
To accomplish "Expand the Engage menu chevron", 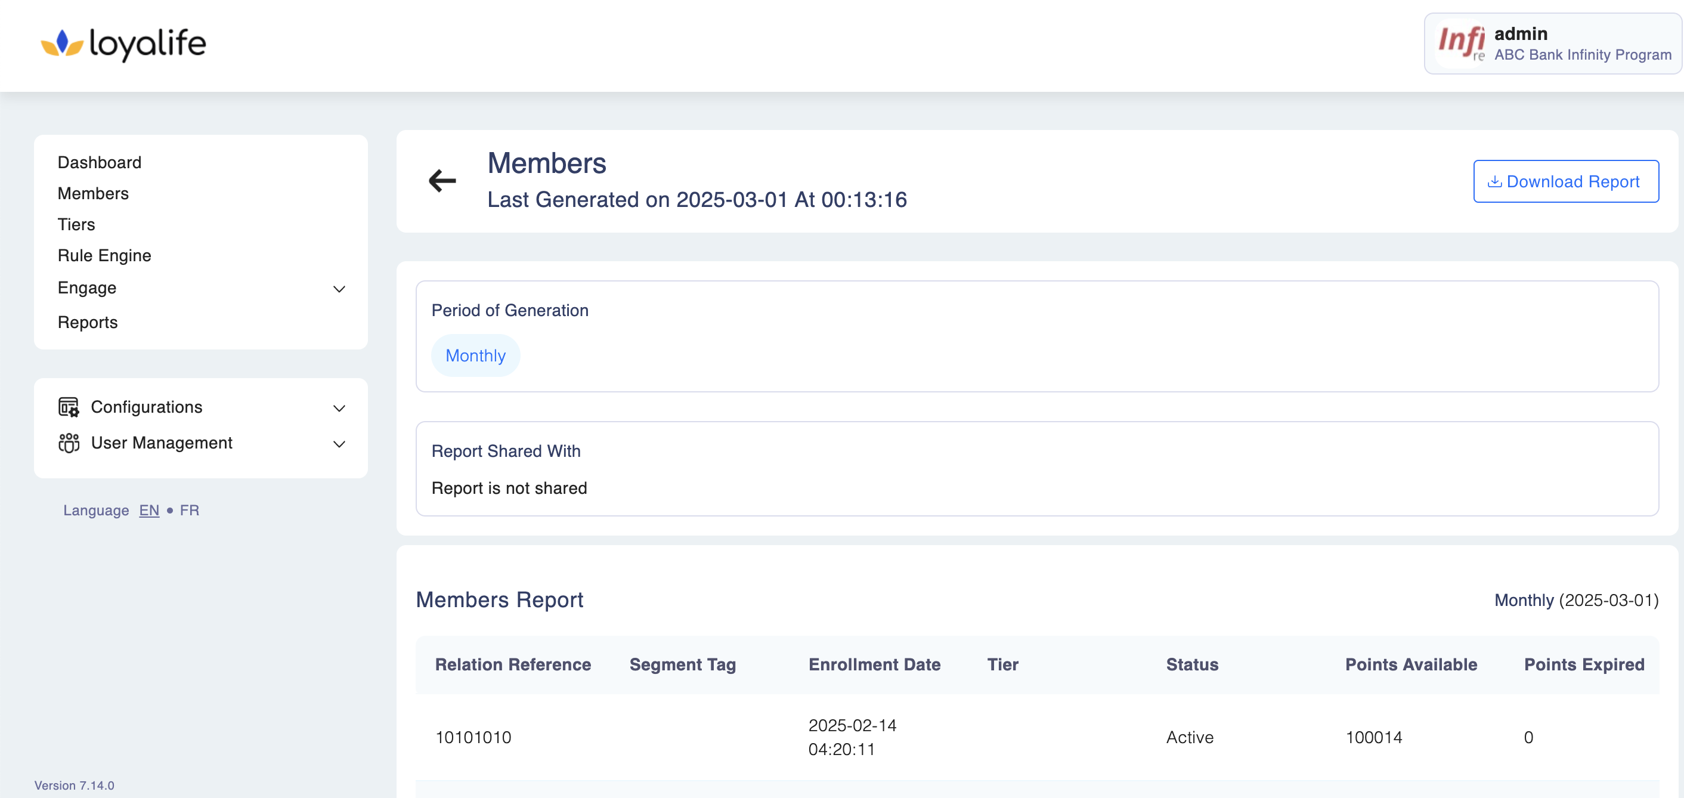I will [339, 289].
